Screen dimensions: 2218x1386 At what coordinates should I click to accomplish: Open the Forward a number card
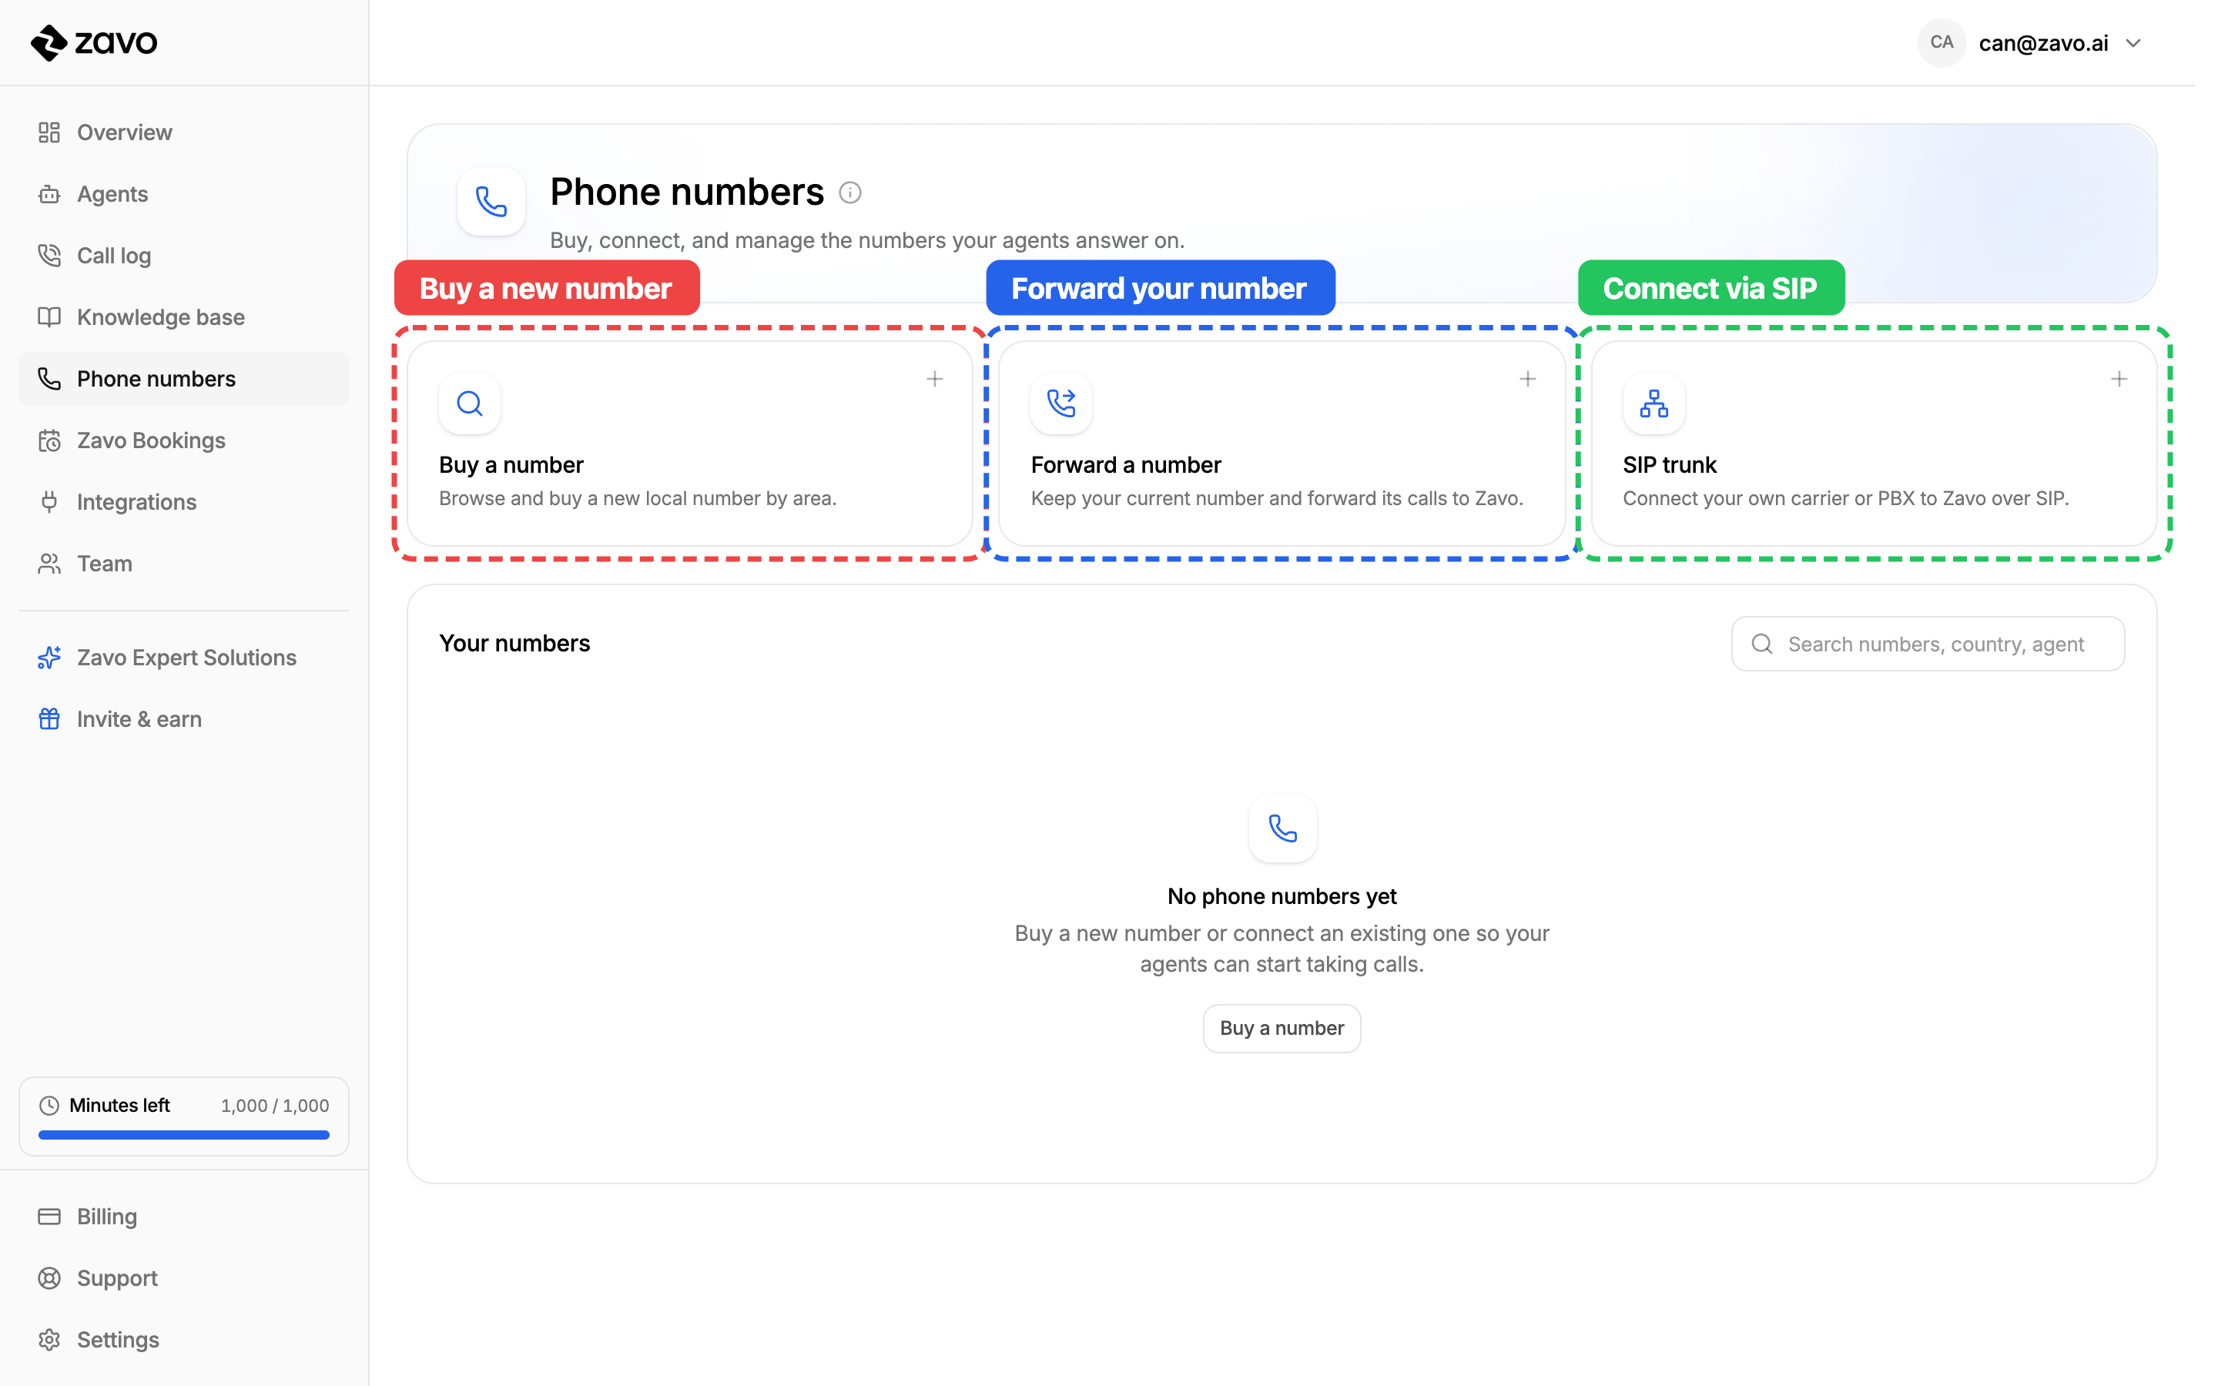coord(1282,444)
